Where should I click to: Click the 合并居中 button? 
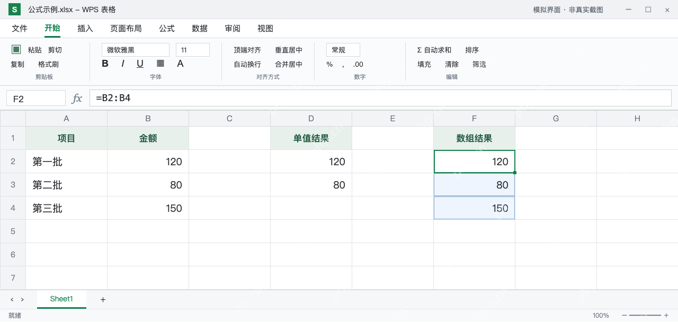click(289, 64)
